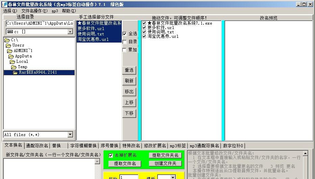
Task: Switch to the 字符模糊替换 tab
Action: coord(83,146)
